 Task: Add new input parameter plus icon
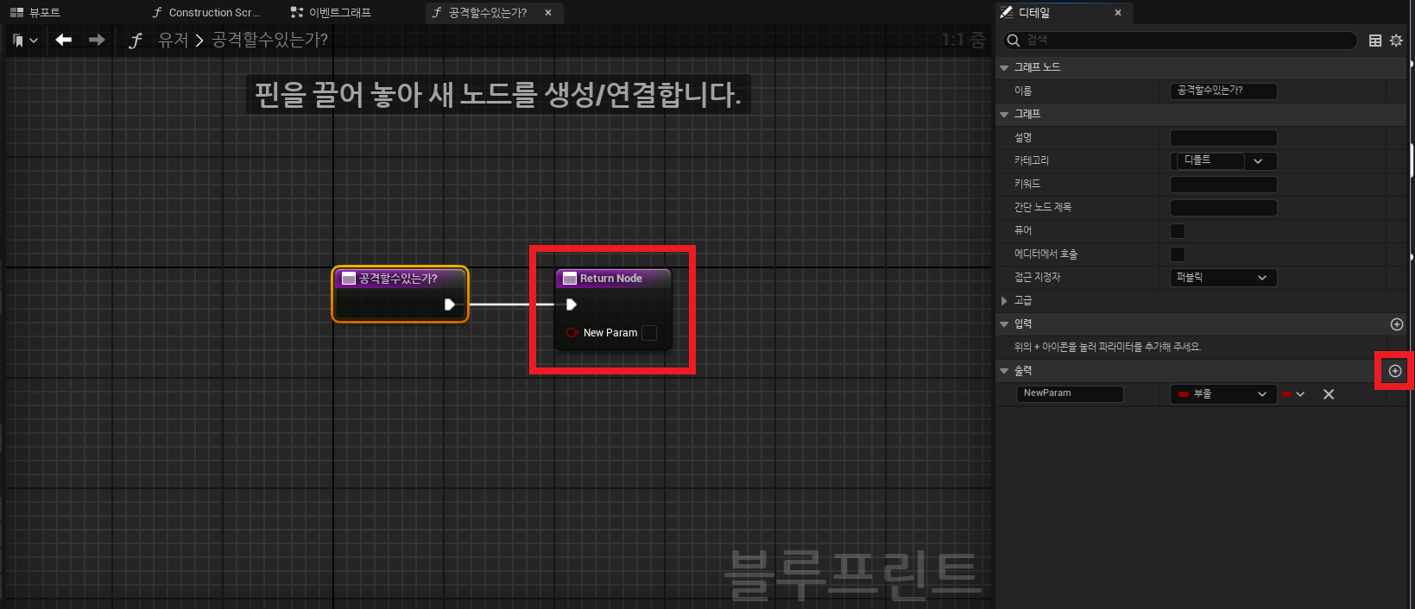pyautogui.click(x=1397, y=324)
